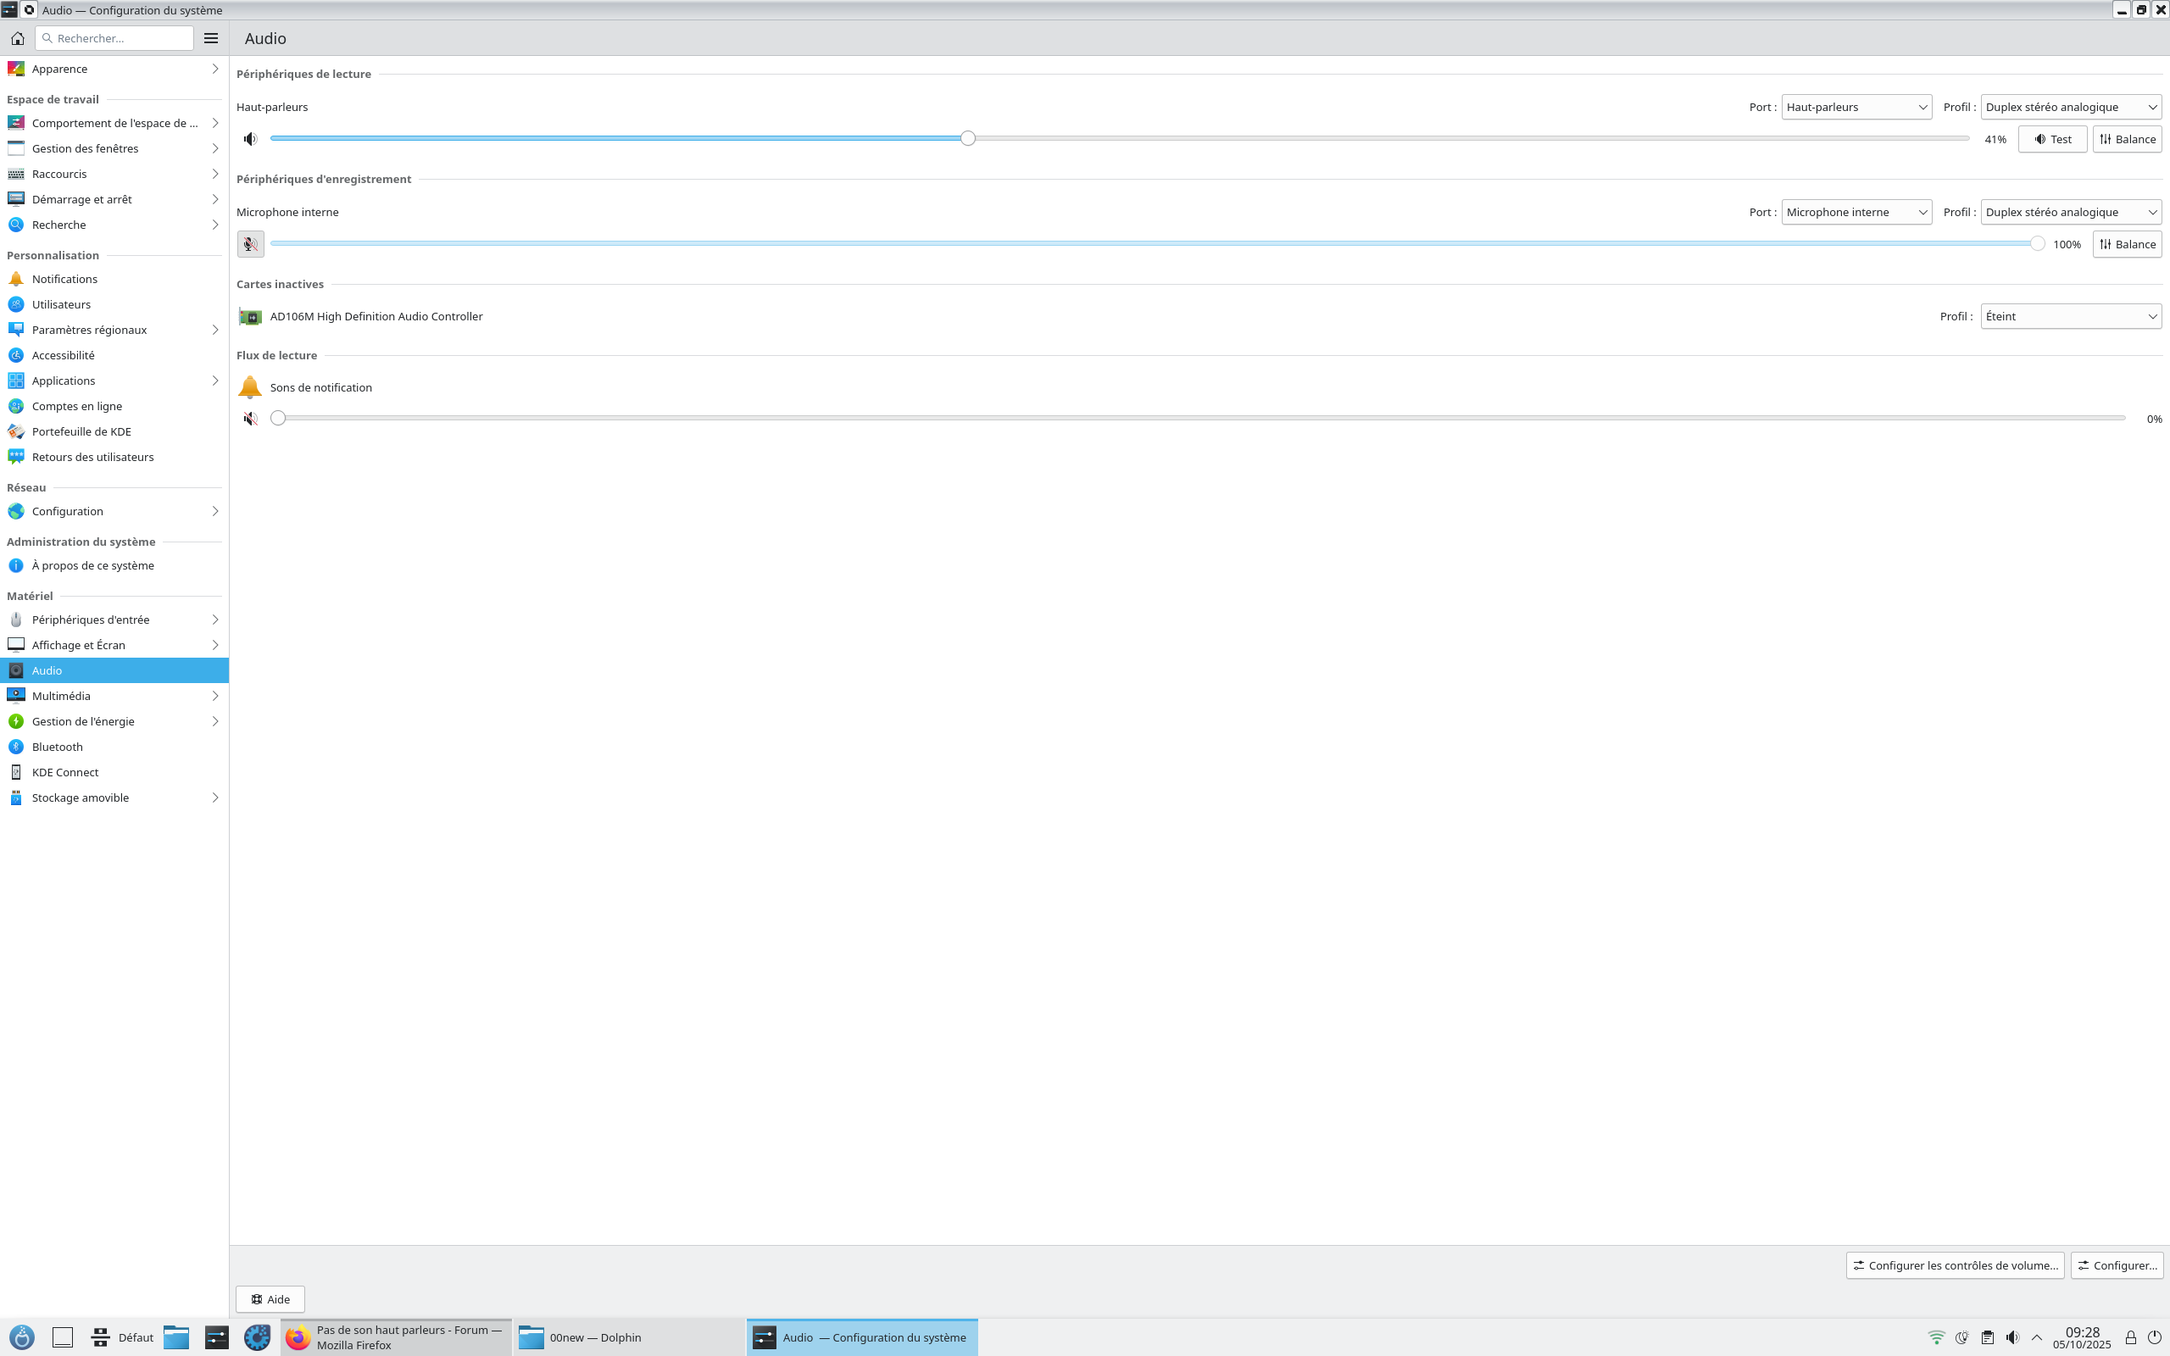Click Firefox icon in the taskbar
Image resolution: width=2170 pixels, height=1356 pixels.
pyautogui.click(x=298, y=1337)
